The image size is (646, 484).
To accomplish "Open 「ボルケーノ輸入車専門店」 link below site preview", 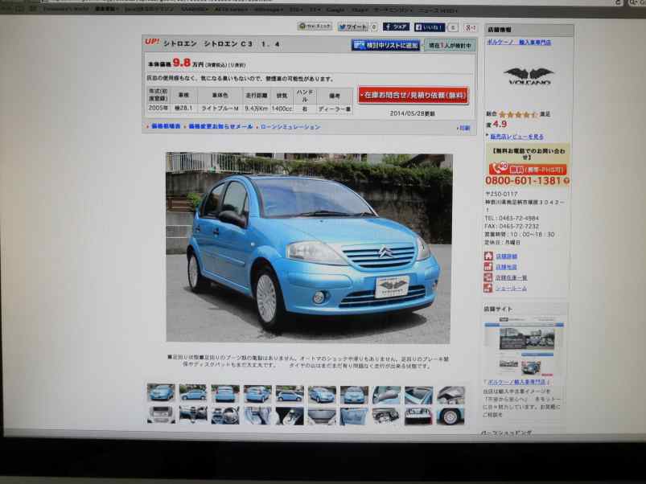I will [518, 382].
